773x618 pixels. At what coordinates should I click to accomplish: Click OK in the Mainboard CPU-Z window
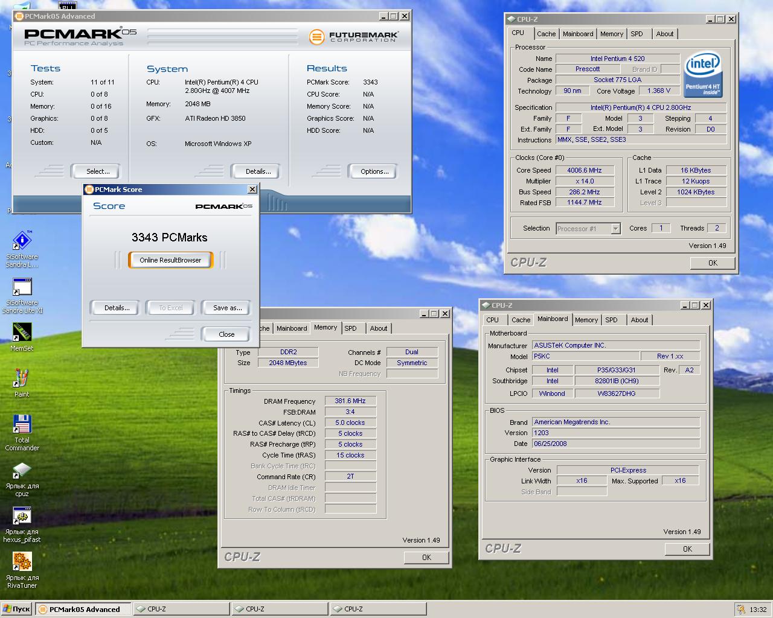point(687,549)
